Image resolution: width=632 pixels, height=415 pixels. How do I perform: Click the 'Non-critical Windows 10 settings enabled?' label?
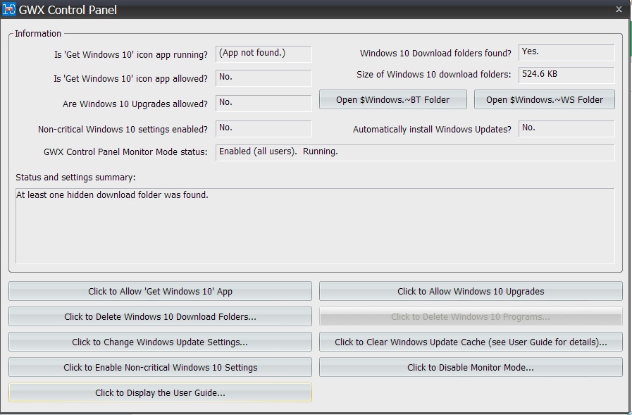(123, 130)
